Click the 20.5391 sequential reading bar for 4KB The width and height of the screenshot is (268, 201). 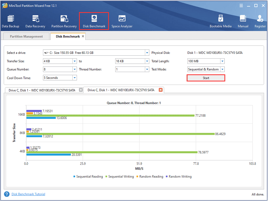(x=49, y=155)
